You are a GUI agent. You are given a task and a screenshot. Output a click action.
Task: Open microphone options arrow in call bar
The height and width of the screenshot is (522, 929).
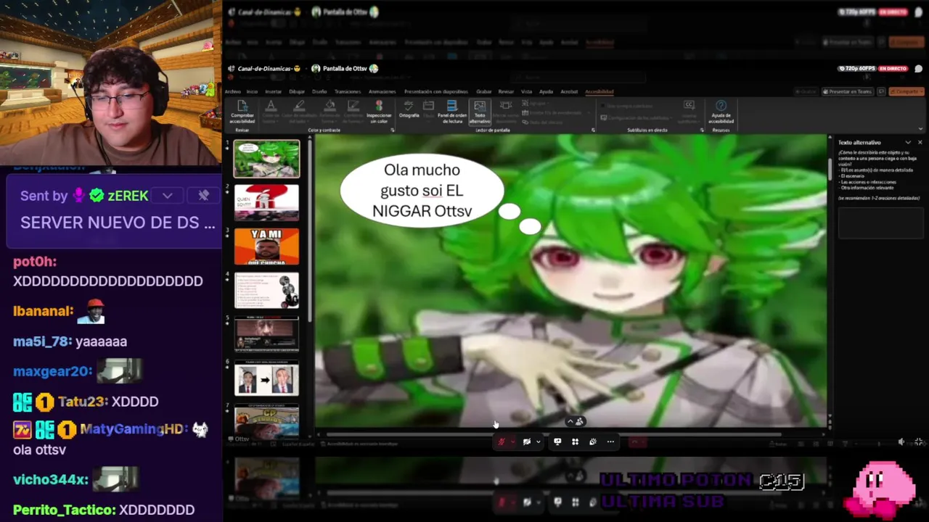pyautogui.click(x=512, y=442)
